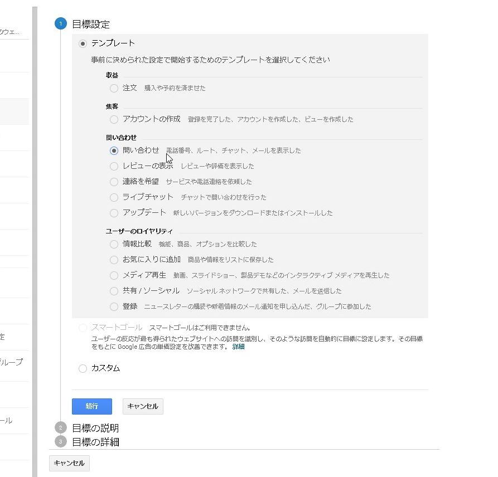Screen dimensions: 498x477
Task: Select the 登録 newsletter template
Action: tap(114, 306)
